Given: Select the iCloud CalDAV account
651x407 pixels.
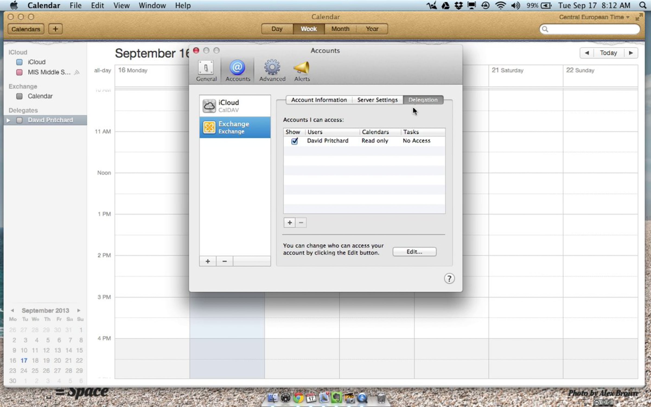Looking at the screenshot, I should 235,106.
